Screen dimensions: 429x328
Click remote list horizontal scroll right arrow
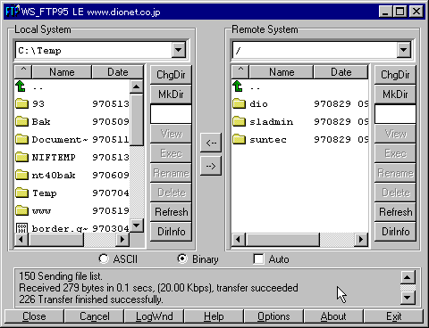point(361,239)
